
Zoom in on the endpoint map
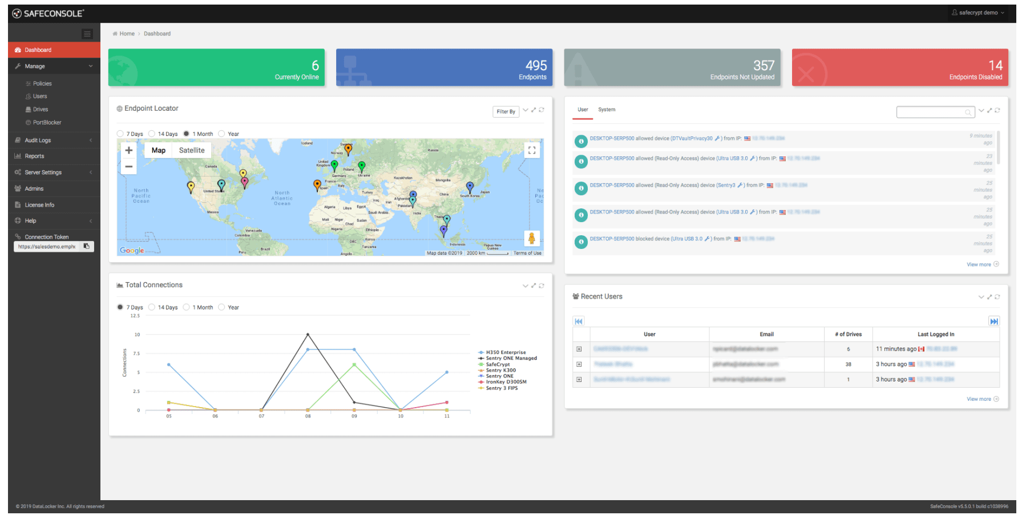point(129,151)
